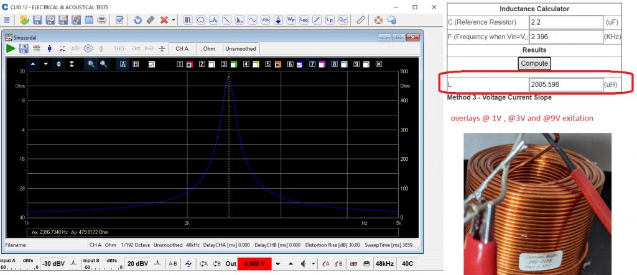
Task: Click the -30 dBV Input A gain
Action: coord(53,264)
